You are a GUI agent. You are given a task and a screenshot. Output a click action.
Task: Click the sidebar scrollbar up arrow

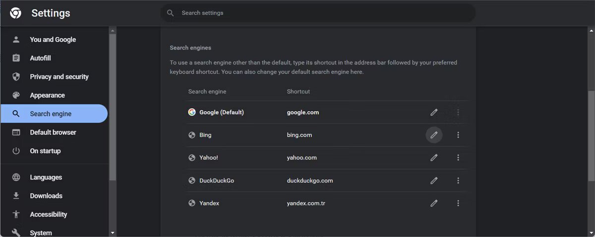[x=113, y=30]
